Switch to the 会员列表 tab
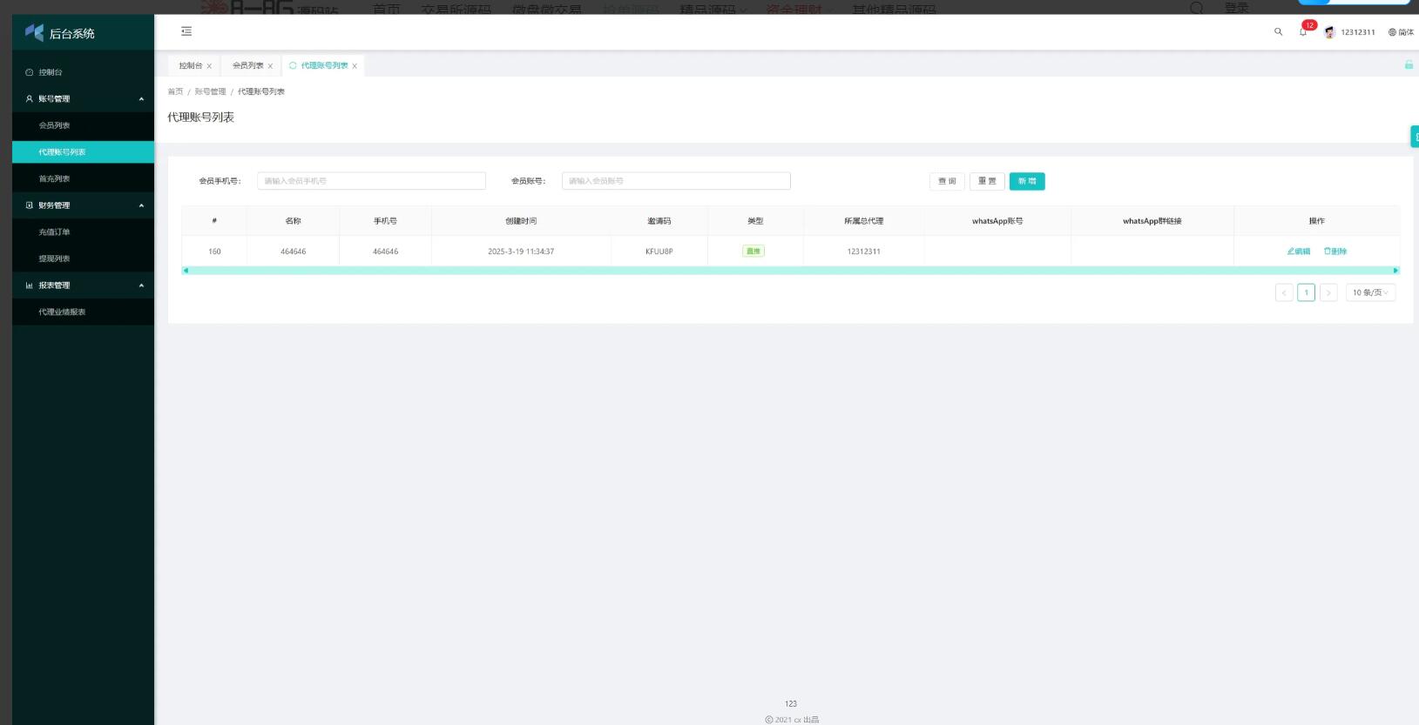Viewport: 1419px width, 725px height. point(247,65)
